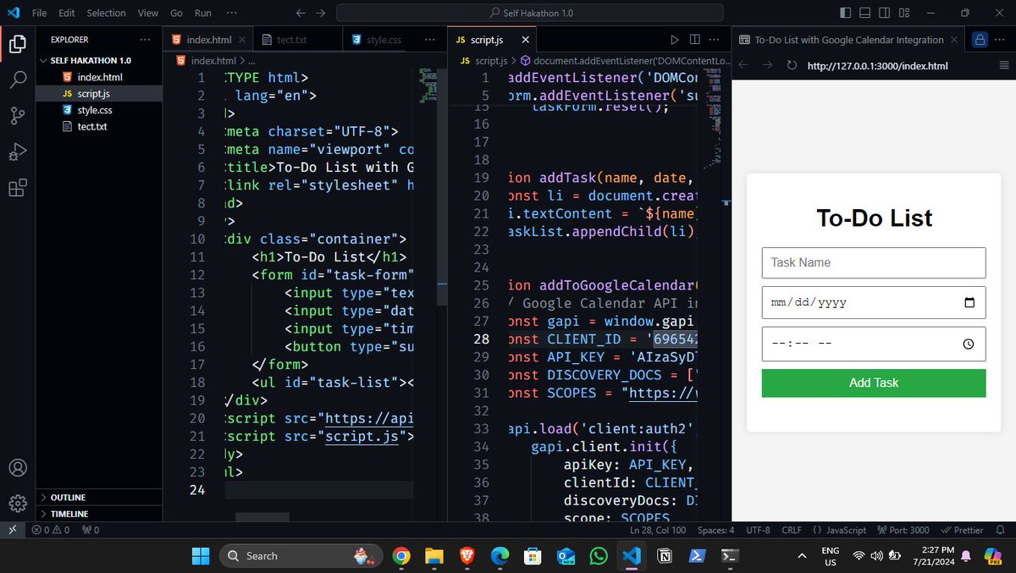Open the Accounts menu icon

[x=17, y=468]
